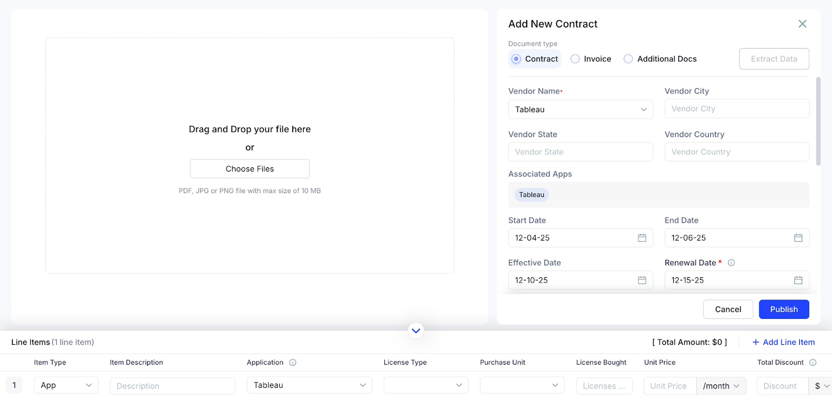Select the Invoice document type
The image size is (832, 416).
tap(591, 59)
